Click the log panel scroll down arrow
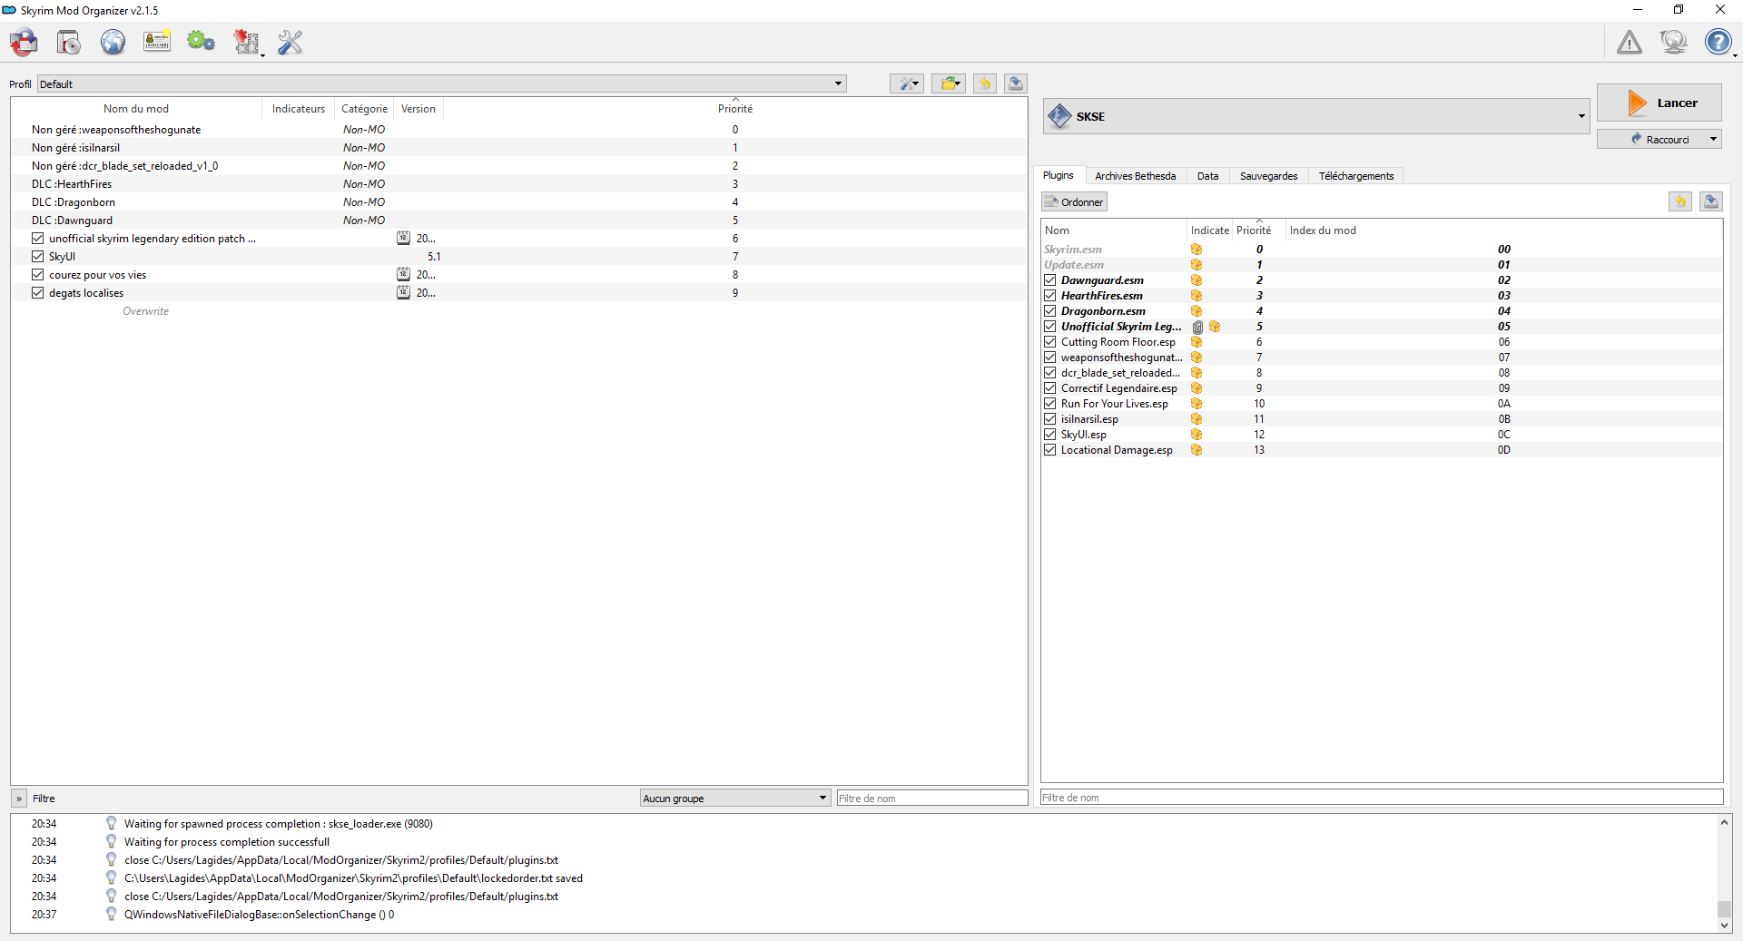 coord(1724,926)
